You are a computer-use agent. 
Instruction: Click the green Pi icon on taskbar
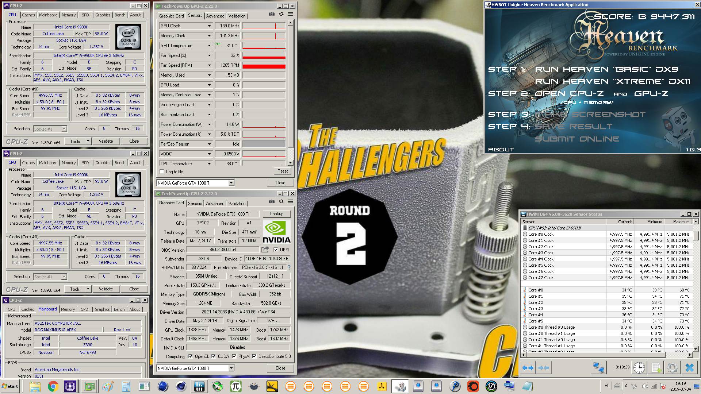(236, 386)
